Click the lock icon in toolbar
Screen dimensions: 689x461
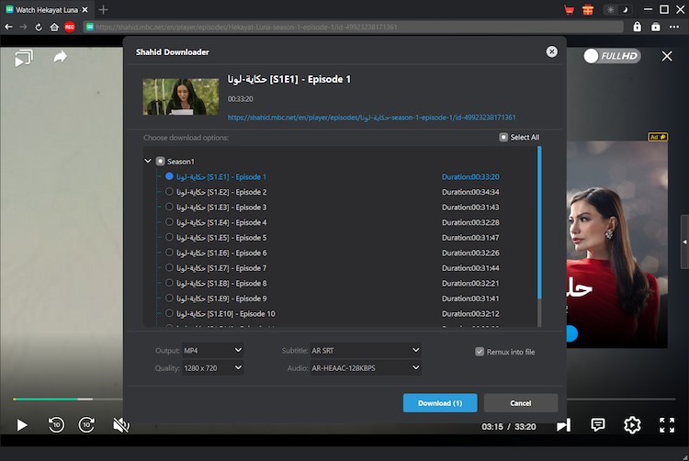click(638, 27)
